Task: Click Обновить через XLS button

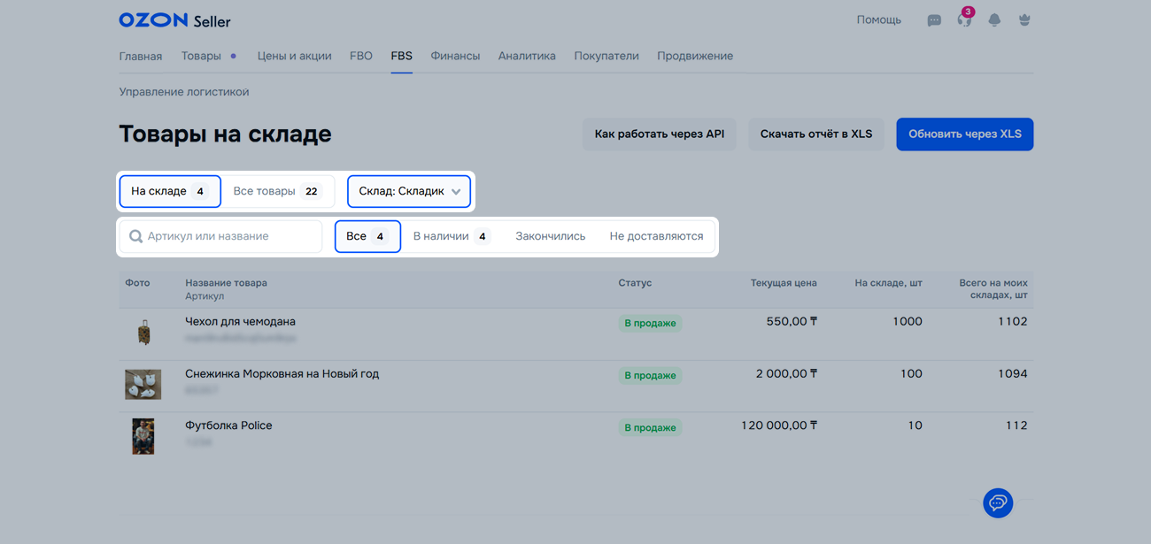Action: (x=964, y=134)
